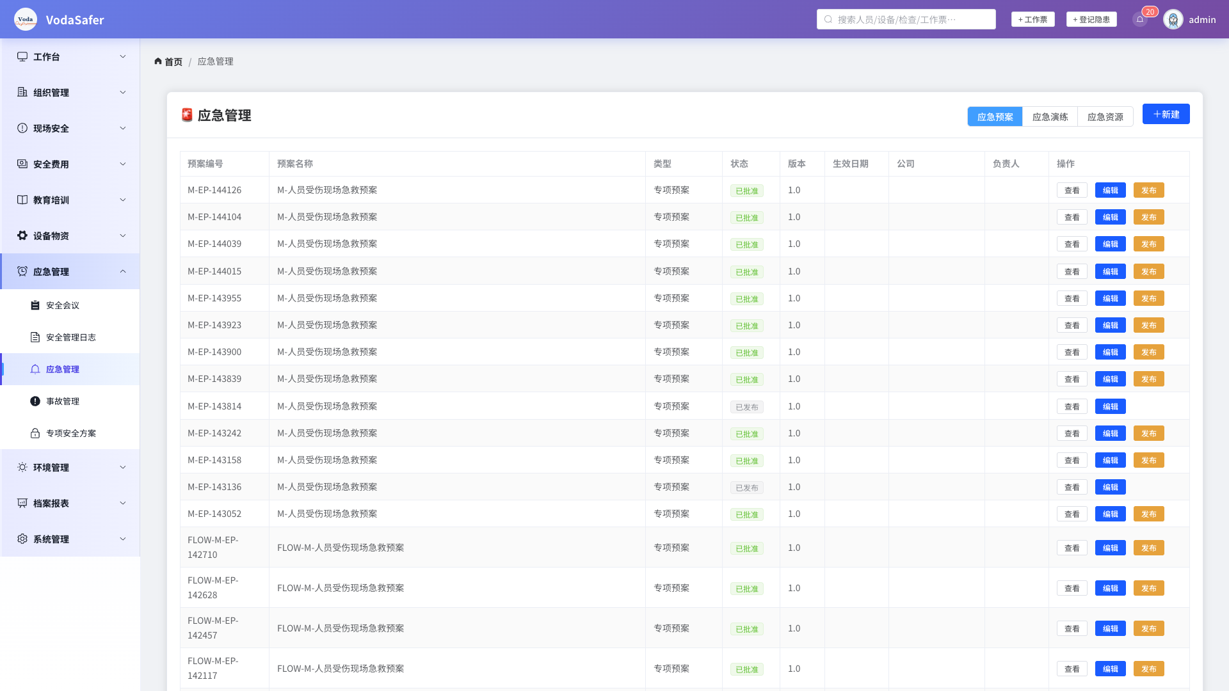Click the VodaSafer logo icon
The image size is (1229, 691).
[x=26, y=19]
